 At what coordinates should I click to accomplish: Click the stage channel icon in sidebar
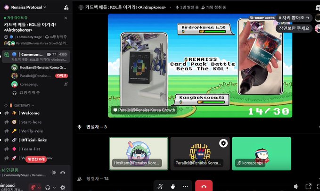(7, 55)
